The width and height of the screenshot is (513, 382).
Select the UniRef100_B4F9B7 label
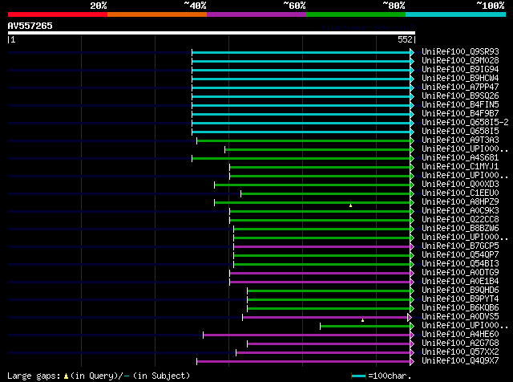[460, 114]
